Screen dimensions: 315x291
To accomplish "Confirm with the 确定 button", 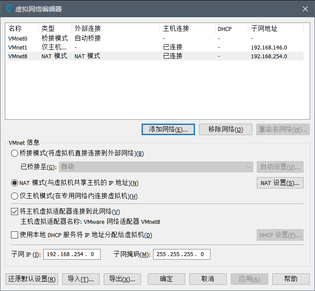I will tap(166, 279).
